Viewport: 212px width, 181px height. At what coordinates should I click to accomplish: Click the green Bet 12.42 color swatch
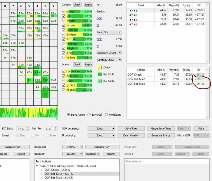tap(100, 74)
